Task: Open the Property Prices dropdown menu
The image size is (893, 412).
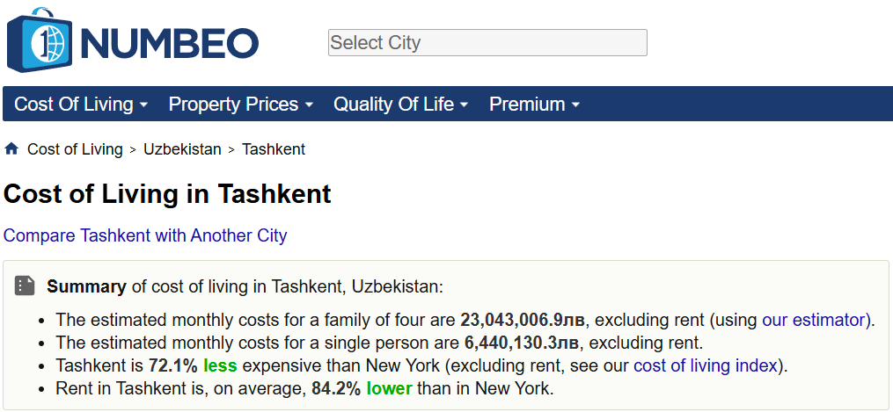Action: click(x=240, y=105)
